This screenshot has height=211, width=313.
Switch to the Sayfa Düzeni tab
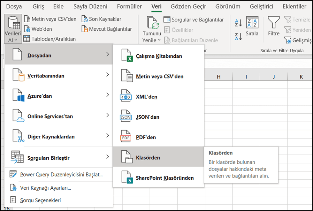coord(90,7)
